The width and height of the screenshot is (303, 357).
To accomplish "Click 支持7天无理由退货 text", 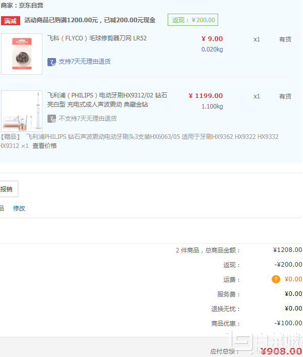I will click(85, 62).
